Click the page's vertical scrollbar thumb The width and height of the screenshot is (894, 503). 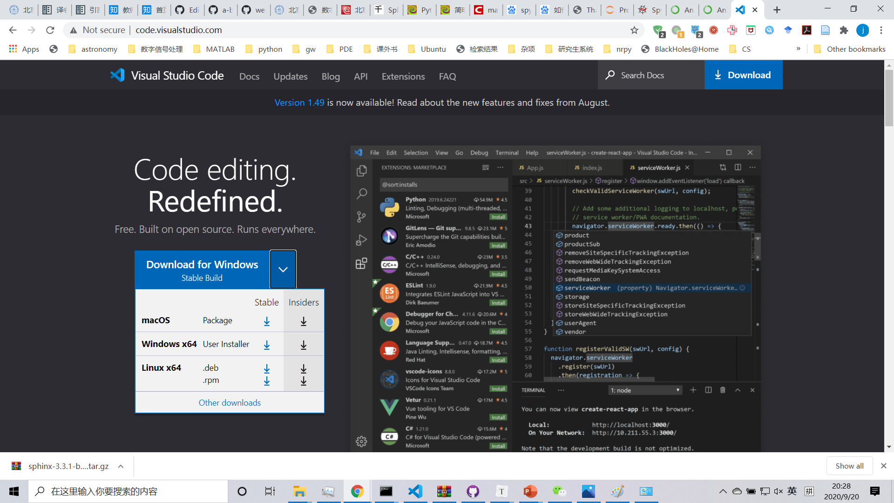click(x=889, y=98)
